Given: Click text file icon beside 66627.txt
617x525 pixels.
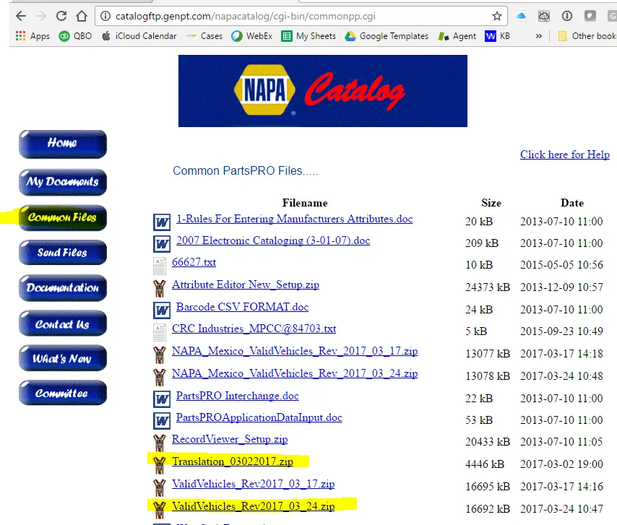Looking at the screenshot, I should [160, 265].
